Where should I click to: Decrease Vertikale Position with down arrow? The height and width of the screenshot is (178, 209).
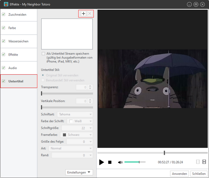point(90,102)
